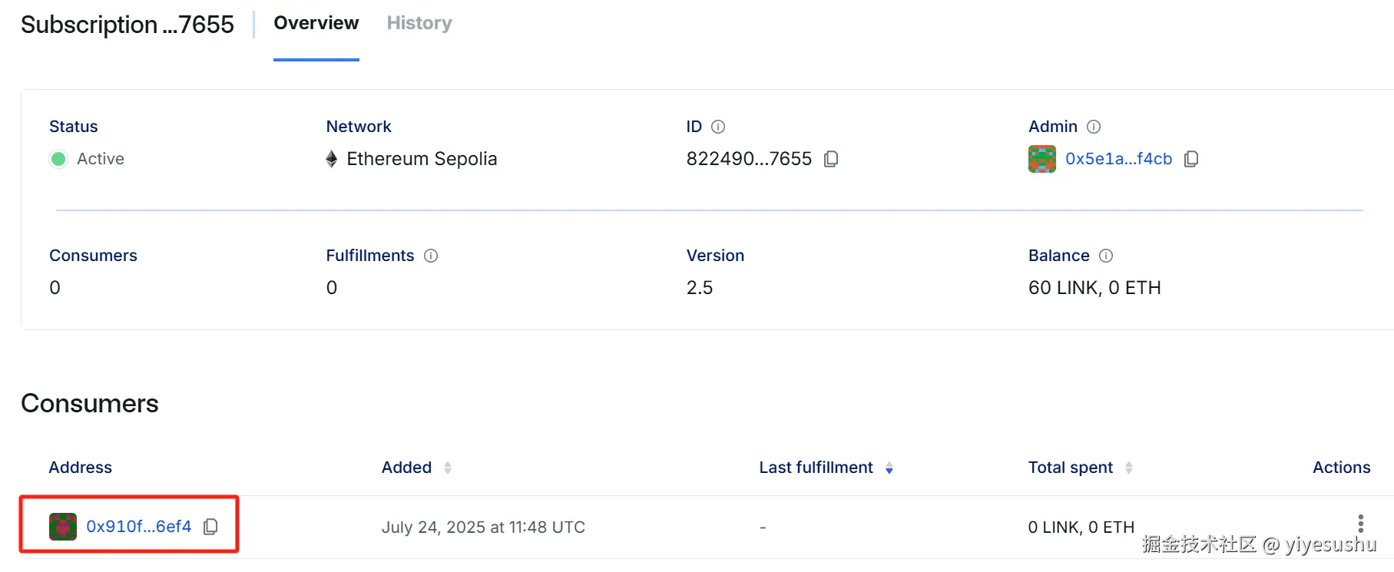The width and height of the screenshot is (1394, 572).
Task: Copy the admin address 0x5e1a...f4cb
Action: [1191, 159]
